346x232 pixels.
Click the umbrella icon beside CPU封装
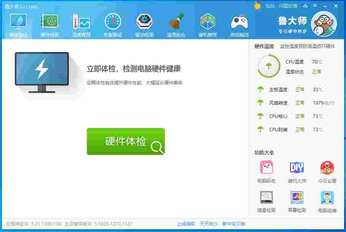pyautogui.click(x=260, y=129)
